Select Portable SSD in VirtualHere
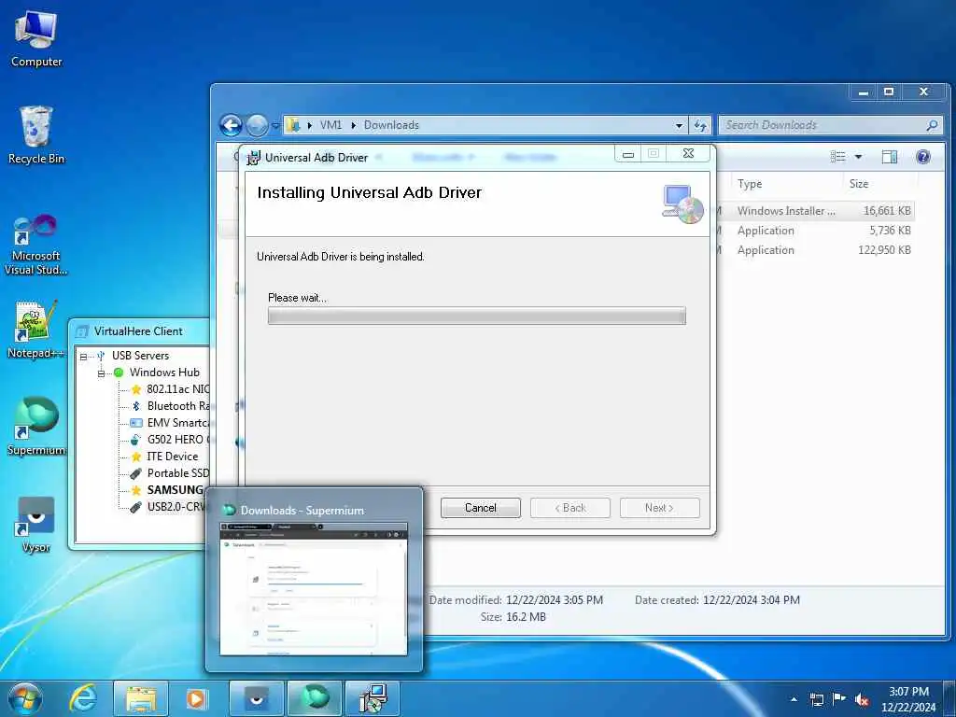 (170, 473)
